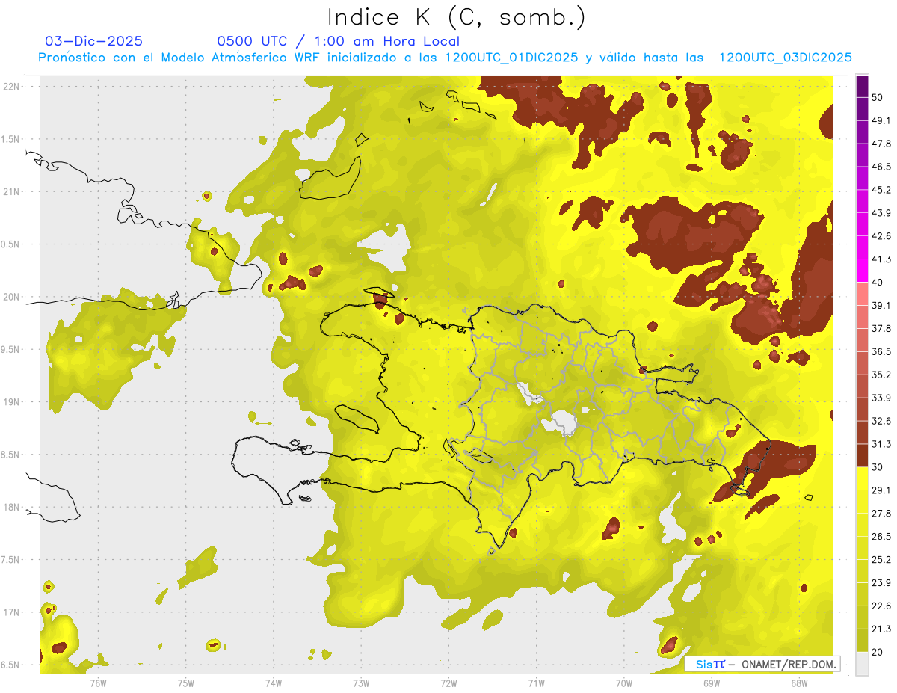Viewport: 897px width, 693px height.
Task: Select the '46.5' colorbar value
Action: pos(881,167)
